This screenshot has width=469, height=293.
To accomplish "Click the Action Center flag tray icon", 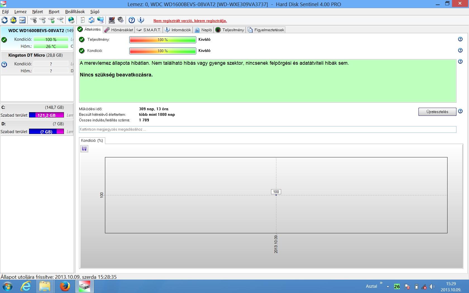I will click(x=407, y=287).
